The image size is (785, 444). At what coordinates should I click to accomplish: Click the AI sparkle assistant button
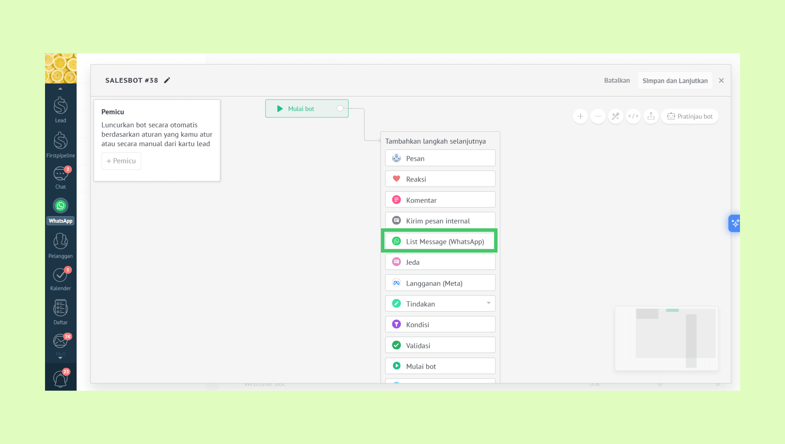pyautogui.click(x=735, y=223)
